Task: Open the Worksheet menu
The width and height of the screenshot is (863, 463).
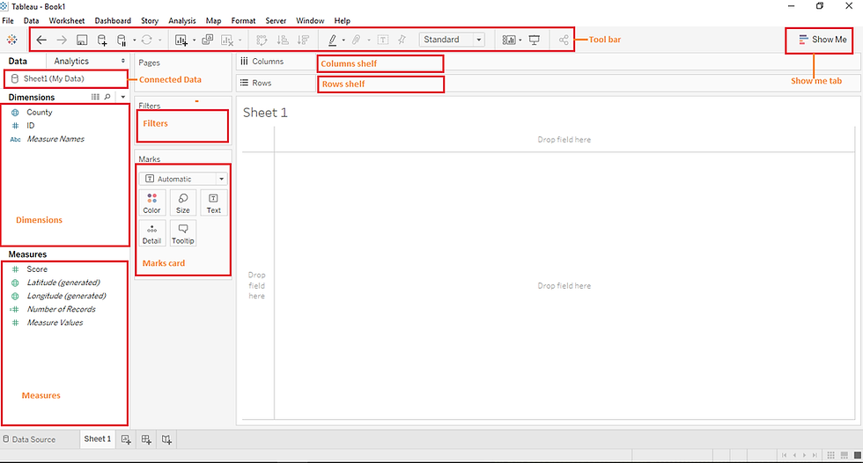Action: tap(67, 21)
